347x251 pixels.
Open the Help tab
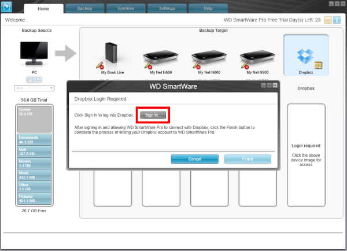pyautogui.click(x=208, y=9)
